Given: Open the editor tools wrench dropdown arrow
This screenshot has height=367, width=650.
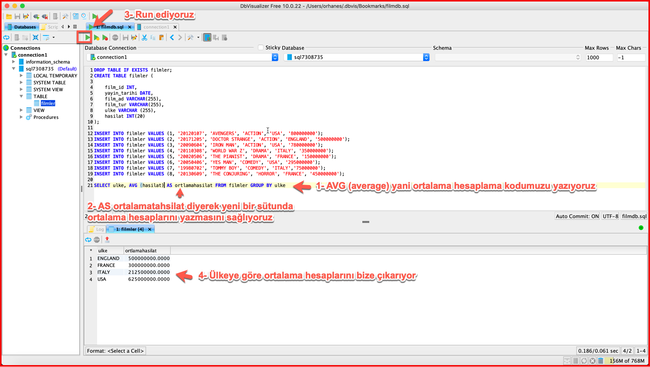Looking at the screenshot, I should click(x=198, y=37).
